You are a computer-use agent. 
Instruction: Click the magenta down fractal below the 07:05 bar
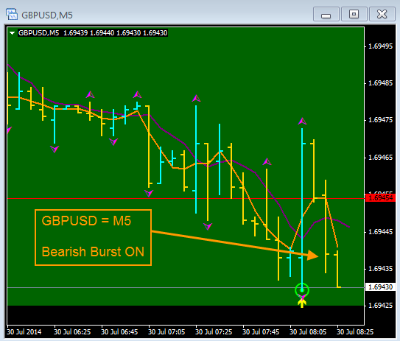click(149, 193)
